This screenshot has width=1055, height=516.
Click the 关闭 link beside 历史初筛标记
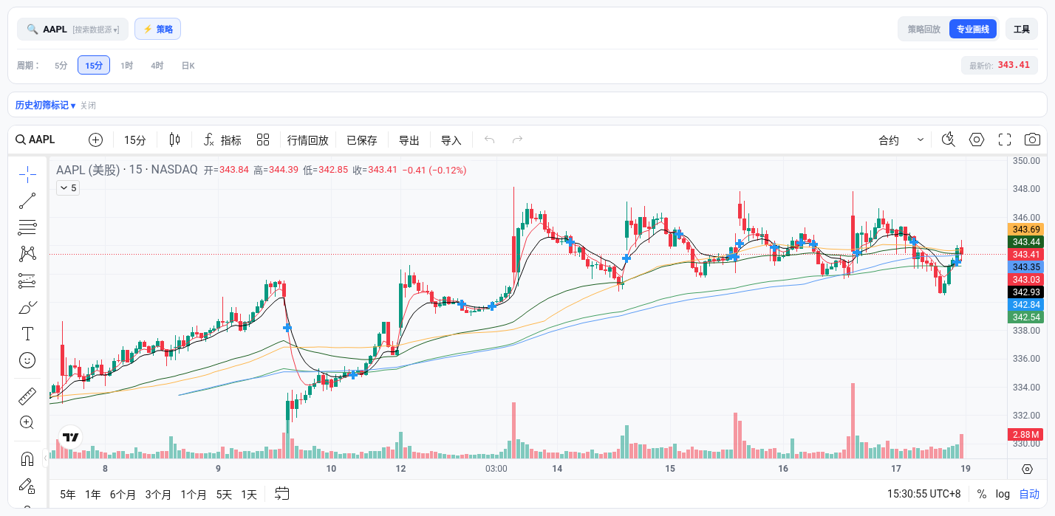(88, 106)
